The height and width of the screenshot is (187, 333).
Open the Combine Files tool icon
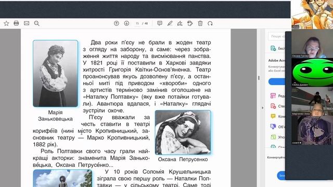[x=273, y=127]
